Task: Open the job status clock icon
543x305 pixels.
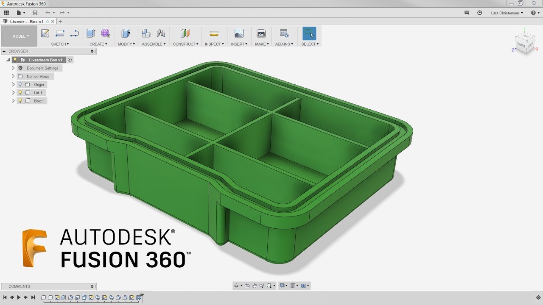Action: pyautogui.click(x=480, y=13)
